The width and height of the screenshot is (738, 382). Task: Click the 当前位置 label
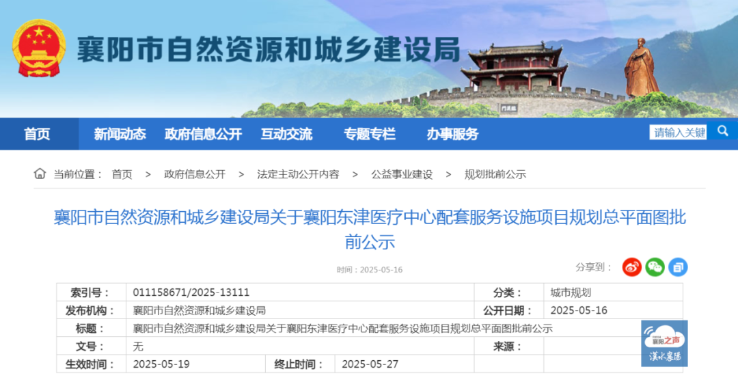pos(78,174)
